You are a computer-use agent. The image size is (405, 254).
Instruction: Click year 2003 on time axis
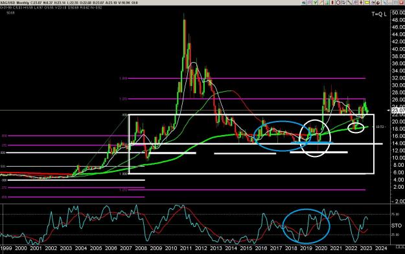coord(66,248)
